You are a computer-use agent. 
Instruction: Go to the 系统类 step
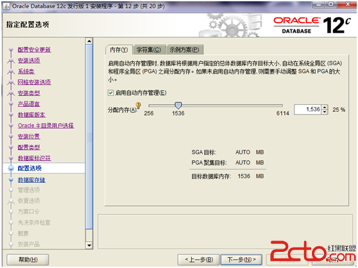coord(26,72)
